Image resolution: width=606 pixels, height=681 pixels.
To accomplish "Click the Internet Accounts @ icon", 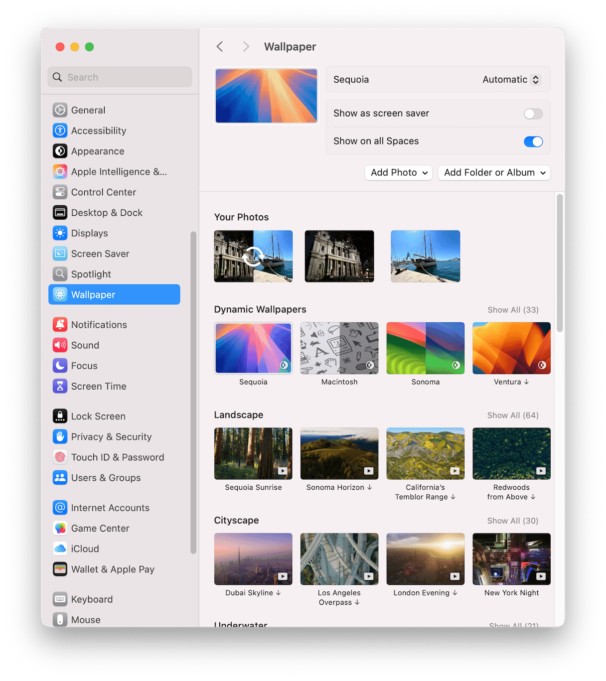I will coord(60,508).
